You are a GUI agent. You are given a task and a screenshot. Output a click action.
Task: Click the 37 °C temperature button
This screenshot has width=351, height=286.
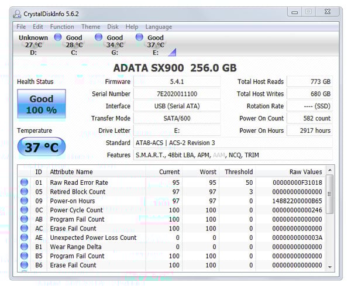42,147
